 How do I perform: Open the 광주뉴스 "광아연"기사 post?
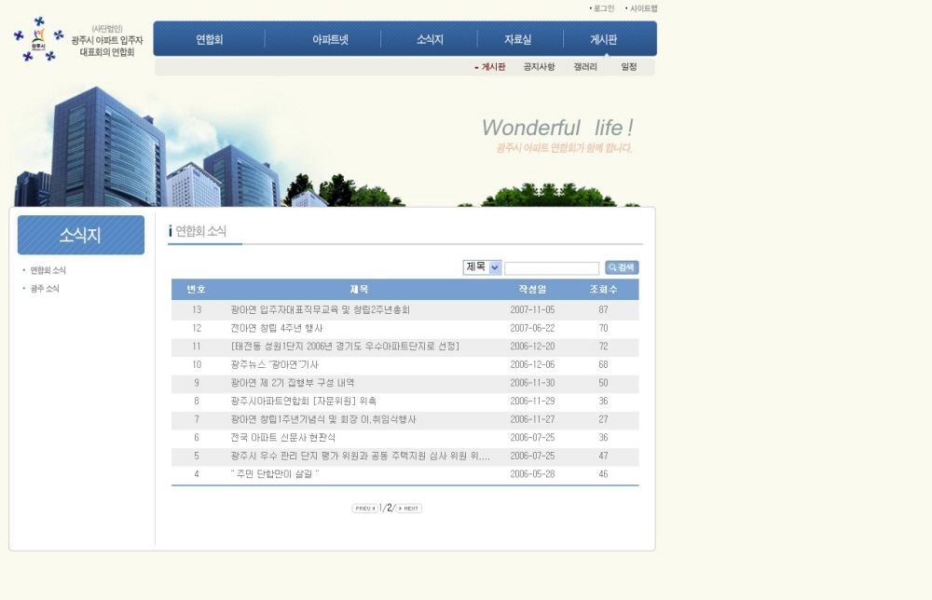pyautogui.click(x=274, y=364)
